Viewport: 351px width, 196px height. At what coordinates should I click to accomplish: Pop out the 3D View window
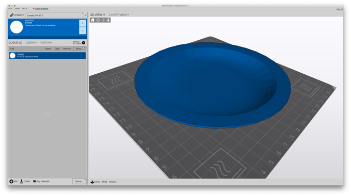[x=104, y=14]
